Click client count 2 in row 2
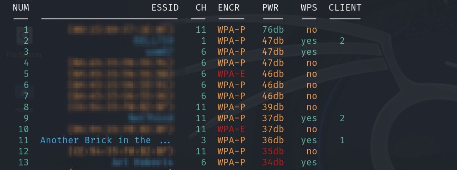The width and height of the screenshot is (457, 170). coord(342,41)
